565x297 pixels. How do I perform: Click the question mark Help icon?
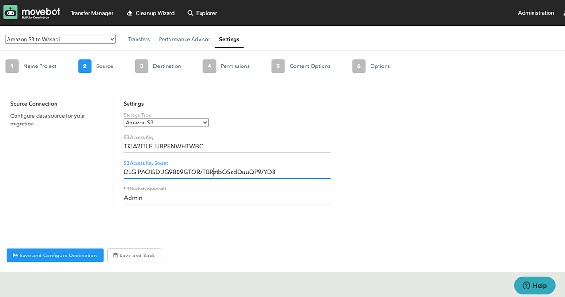(526, 285)
